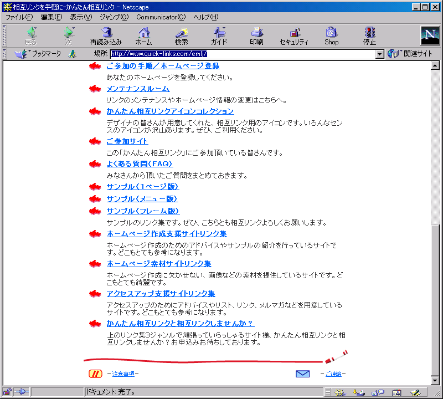Open the ご連絡 contact link
Viewport: 443px width, 399px height.
pos(333,374)
